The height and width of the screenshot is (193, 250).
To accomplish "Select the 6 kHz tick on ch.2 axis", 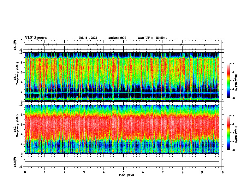I will [22, 125].
